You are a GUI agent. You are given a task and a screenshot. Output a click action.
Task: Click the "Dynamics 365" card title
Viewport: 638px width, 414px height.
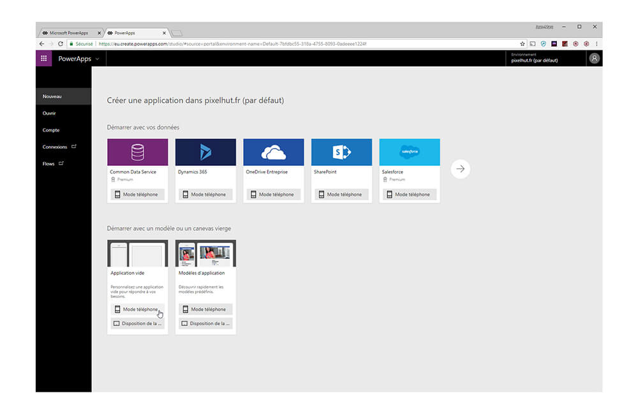click(193, 172)
